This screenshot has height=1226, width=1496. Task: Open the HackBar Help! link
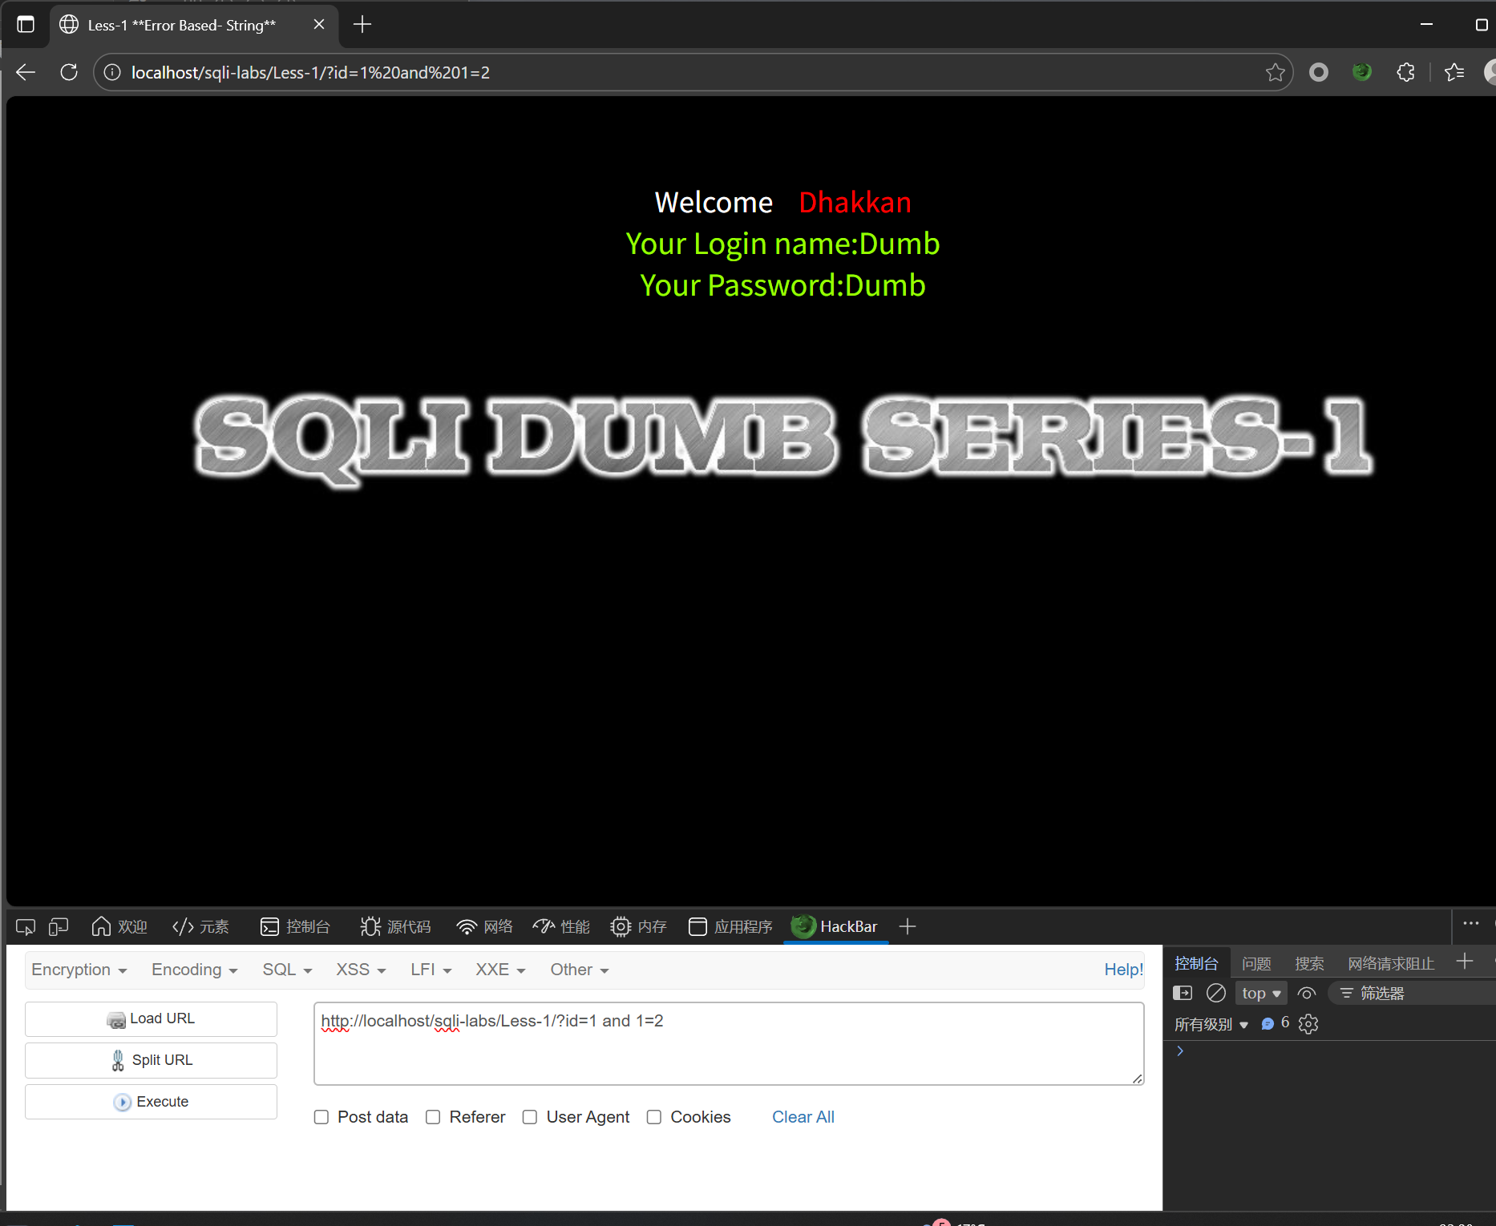(1123, 970)
